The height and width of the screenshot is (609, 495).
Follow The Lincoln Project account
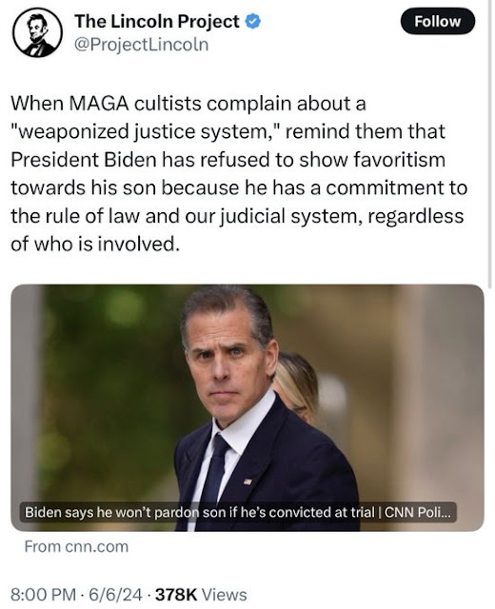click(x=438, y=21)
